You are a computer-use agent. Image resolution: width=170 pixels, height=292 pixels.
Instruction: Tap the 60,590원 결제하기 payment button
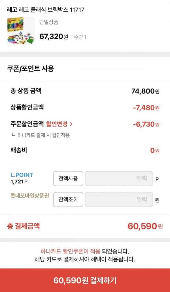tap(85, 280)
